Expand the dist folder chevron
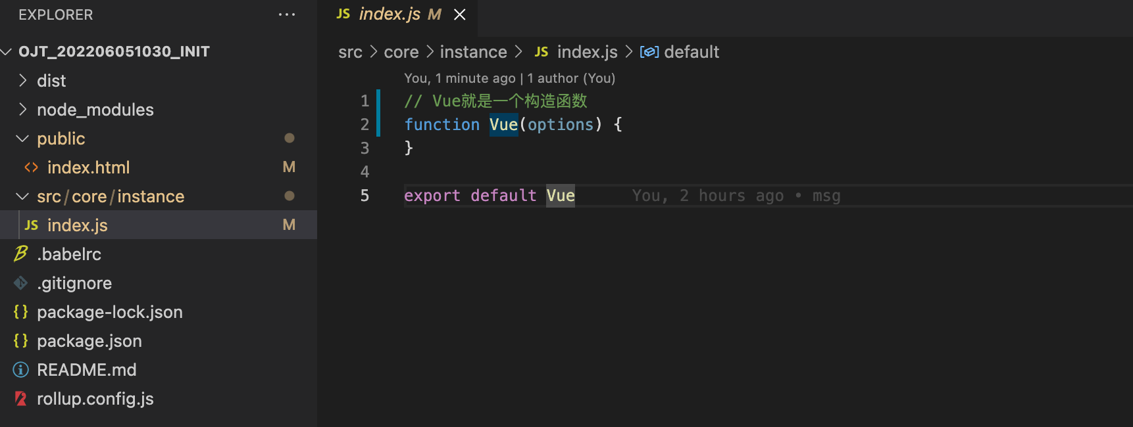The height and width of the screenshot is (427, 1133). (x=23, y=80)
